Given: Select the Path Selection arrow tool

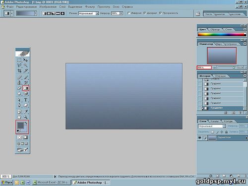Looking at the screenshot, I should pyautogui.click(x=19, y=100).
